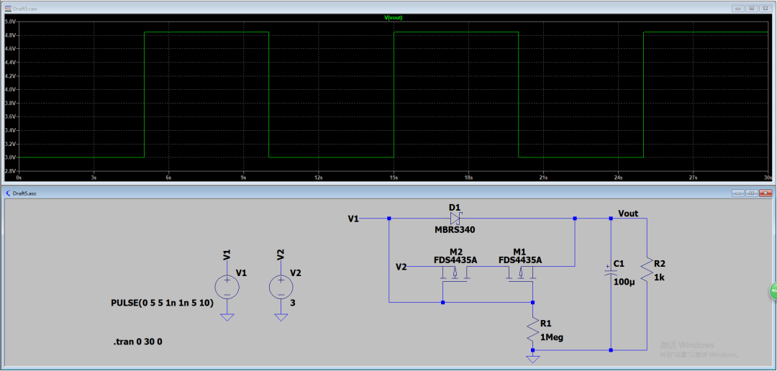Screen dimensions: 777x371
Task: Click the .tran 0 30 0 directive
Action: pyautogui.click(x=137, y=342)
